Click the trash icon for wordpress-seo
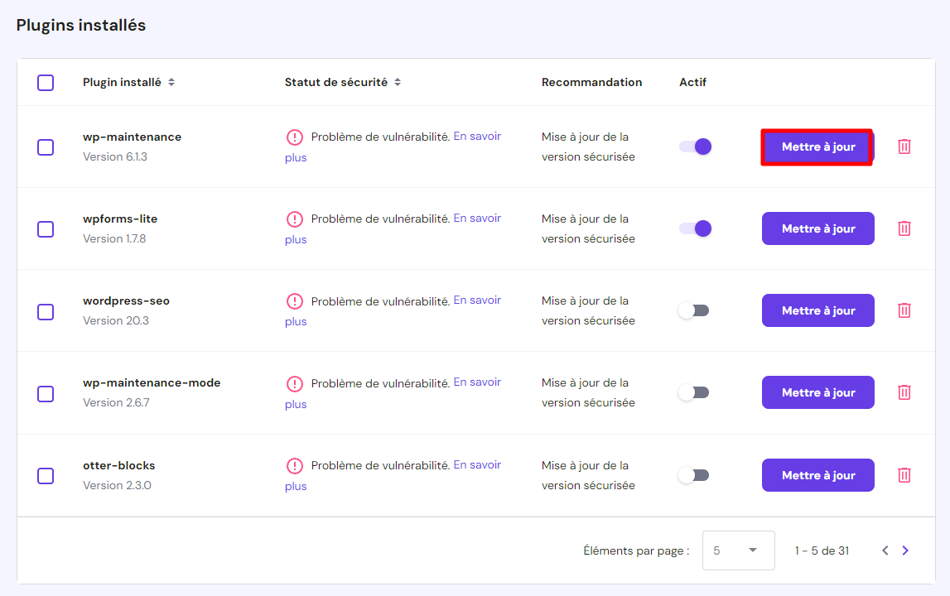 click(x=904, y=310)
